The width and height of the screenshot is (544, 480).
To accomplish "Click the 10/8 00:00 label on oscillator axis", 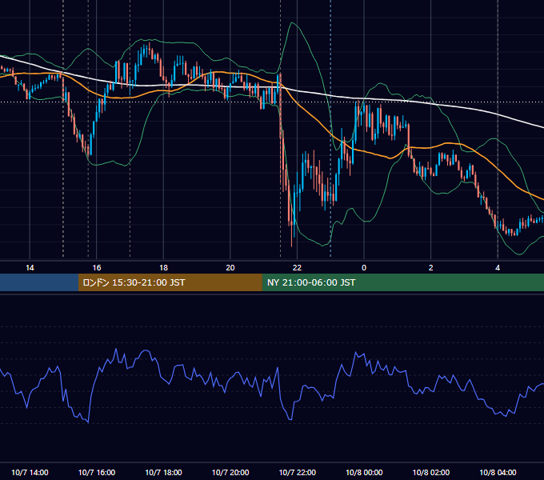I will [364, 472].
